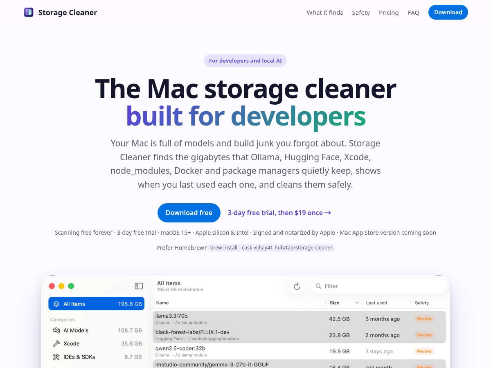Image resolution: width=491 pixels, height=368 pixels.
Task: Click the yellow minimize window dot
Action: pyautogui.click(x=61, y=286)
